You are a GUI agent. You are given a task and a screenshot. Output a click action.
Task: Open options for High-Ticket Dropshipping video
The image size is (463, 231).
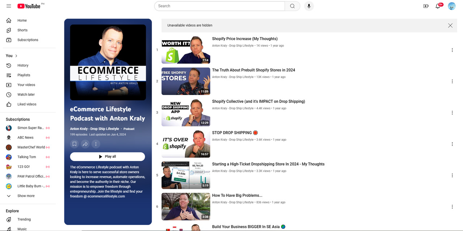[x=452, y=175]
